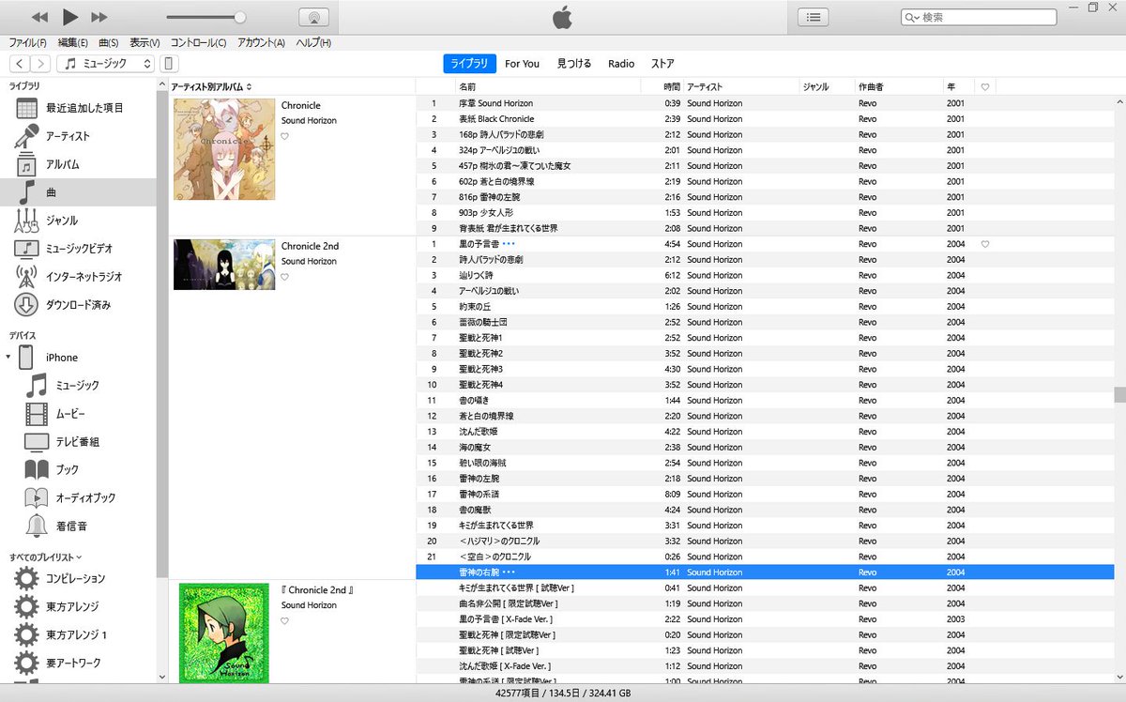Sort by the 名前 column header
Screen dimensions: 1126x702
467,87
